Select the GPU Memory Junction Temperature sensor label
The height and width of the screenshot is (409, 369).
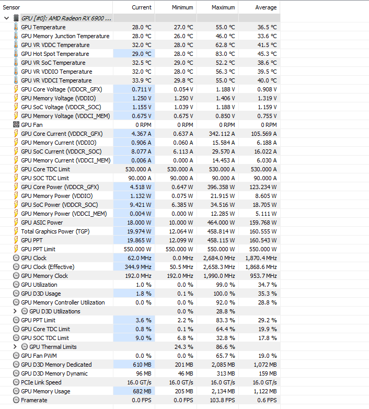coord(65,36)
